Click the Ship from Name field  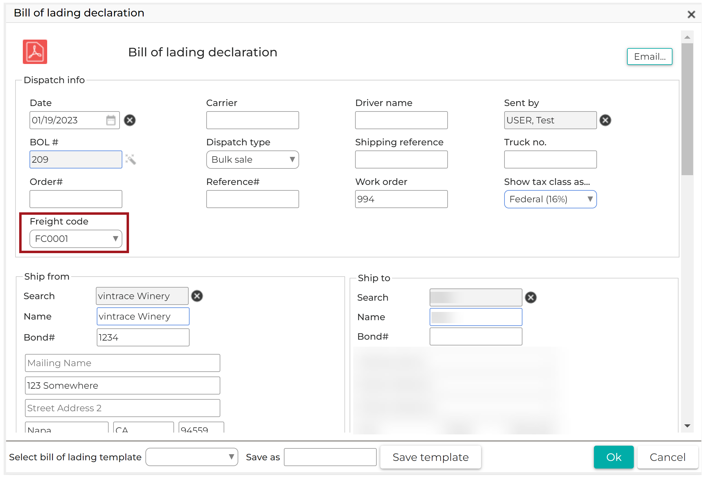[x=143, y=317]
